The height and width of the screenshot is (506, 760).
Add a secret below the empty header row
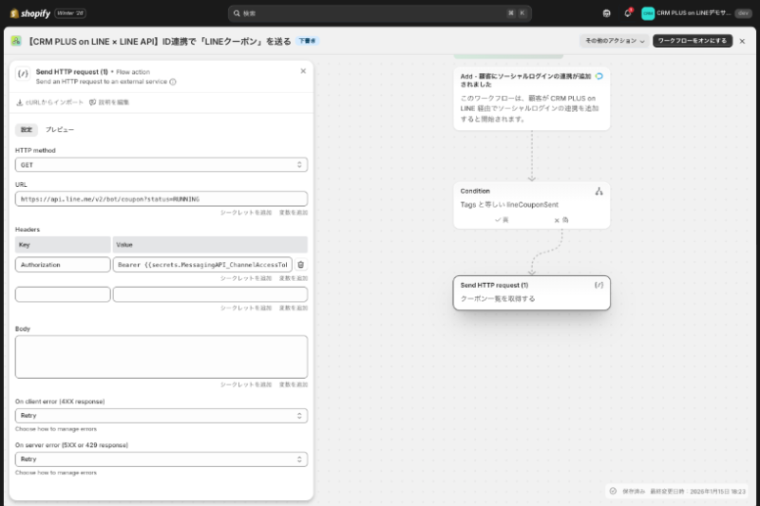246,308
